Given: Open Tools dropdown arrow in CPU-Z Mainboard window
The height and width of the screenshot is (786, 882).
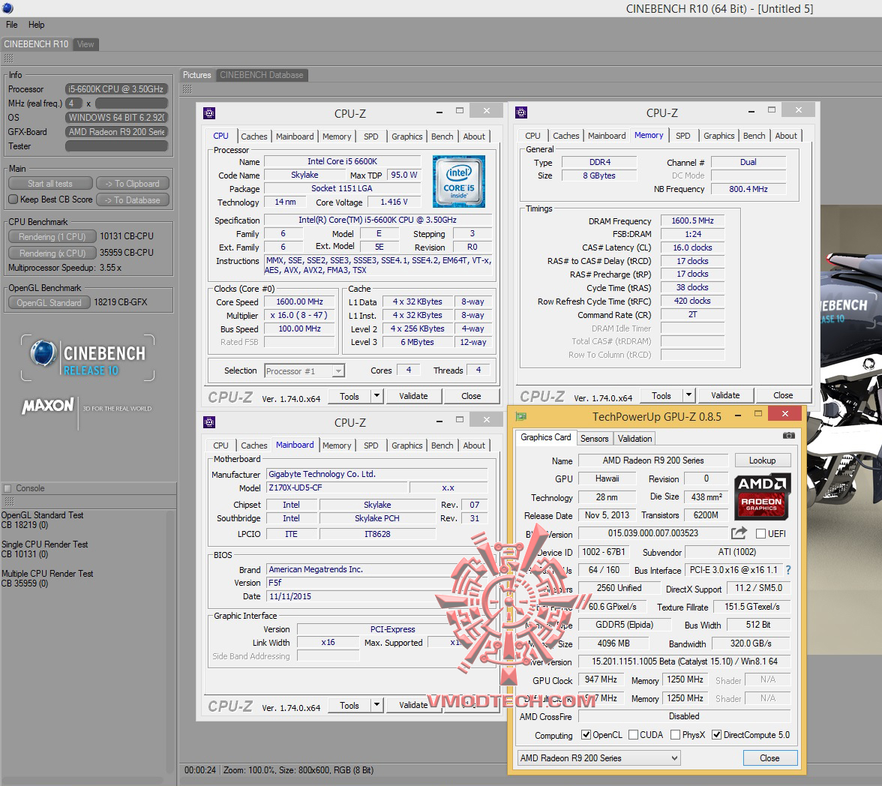Looking at the screenshot, I should (377, 705).
